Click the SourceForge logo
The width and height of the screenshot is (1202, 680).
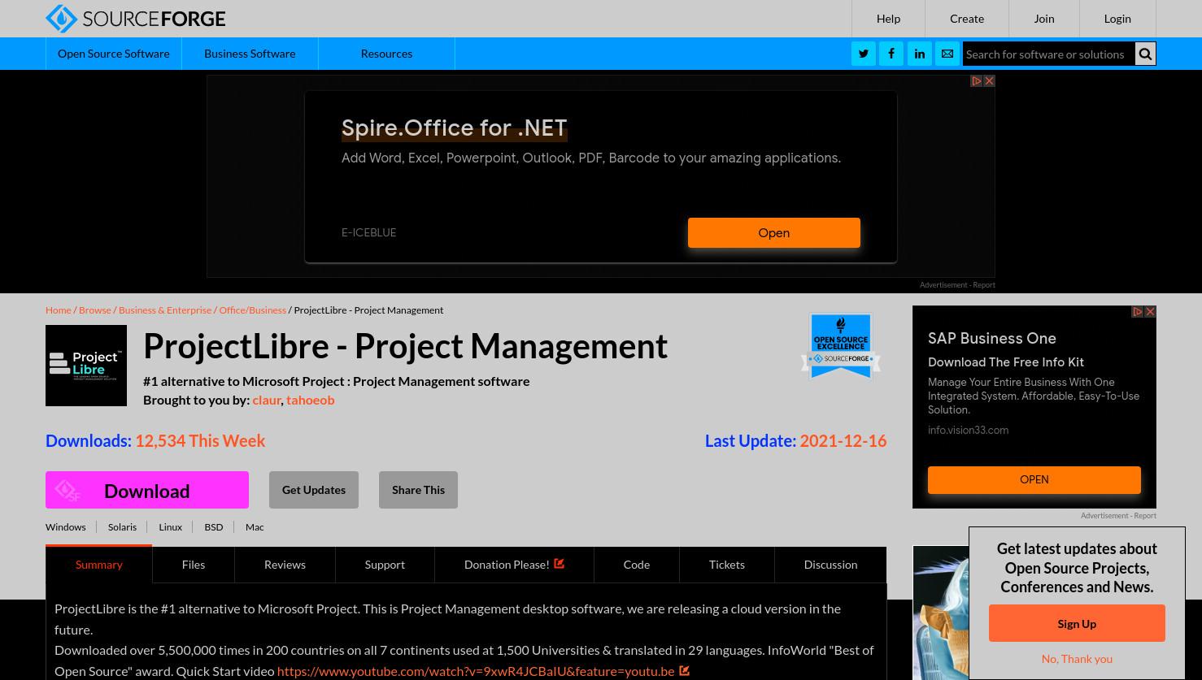pyautogui.click(x=136, y=18)
